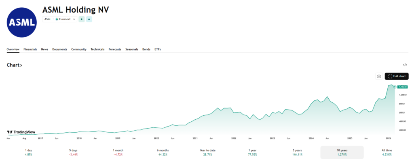Open the ETFs tab

coord(158,49)
